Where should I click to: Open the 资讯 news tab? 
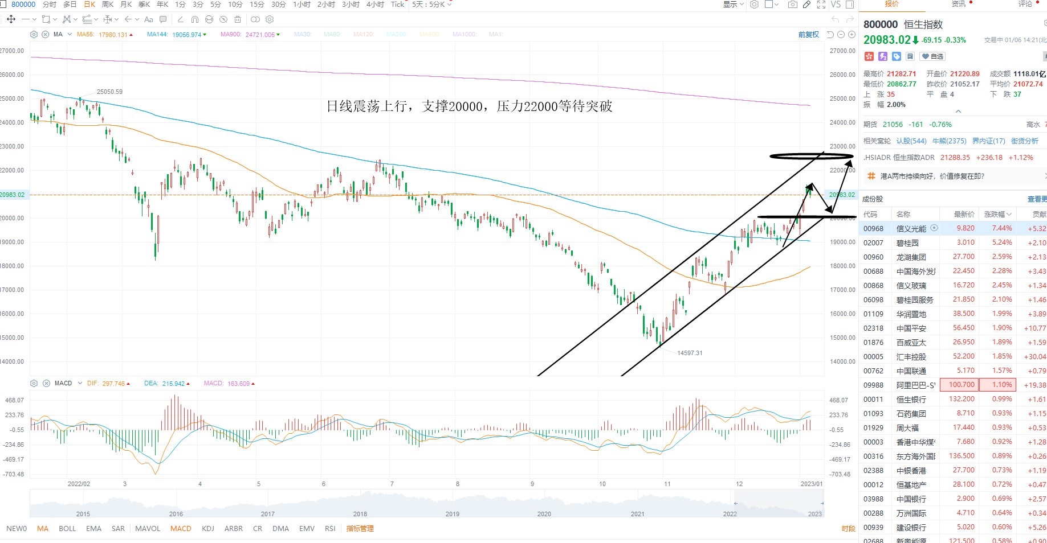click(x=959, y=4)
